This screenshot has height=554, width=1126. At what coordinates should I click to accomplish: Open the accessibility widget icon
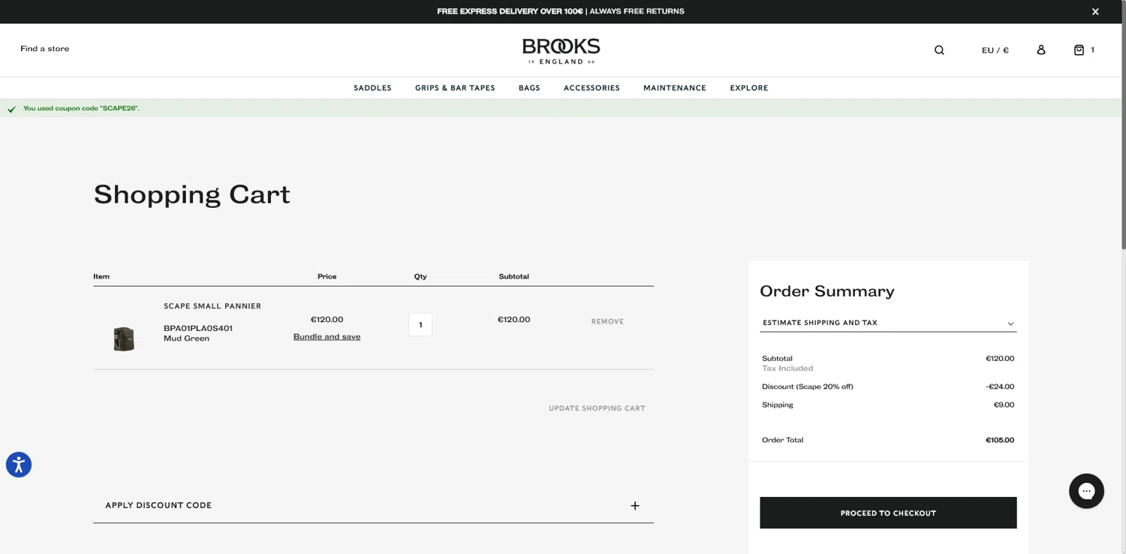19,465
